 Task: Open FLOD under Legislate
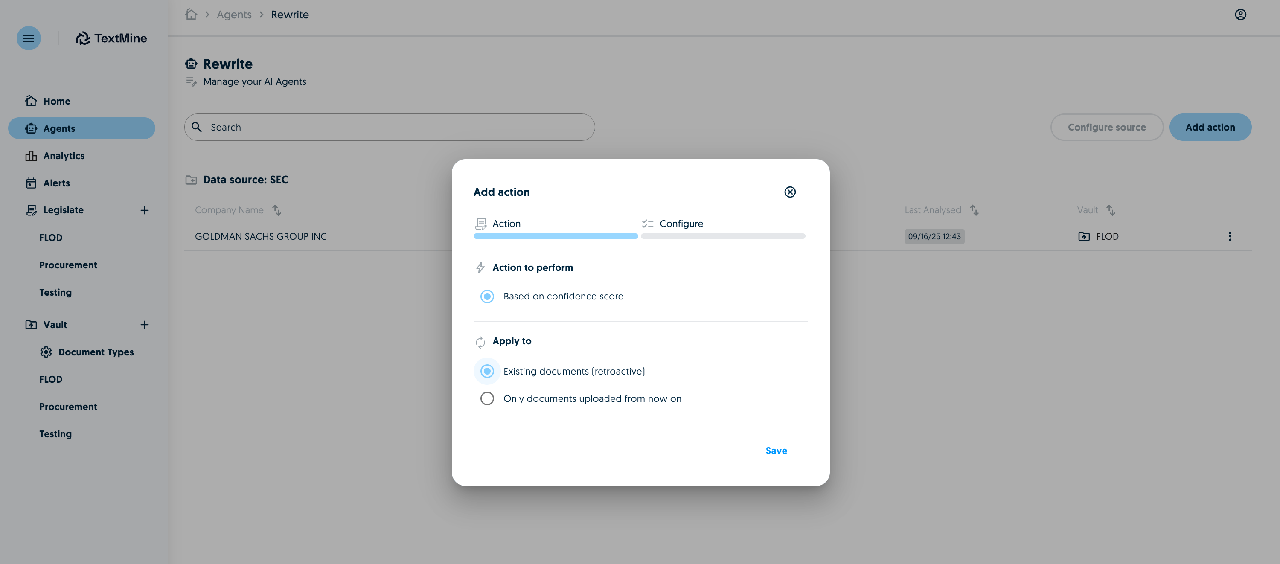pos(51,238)
